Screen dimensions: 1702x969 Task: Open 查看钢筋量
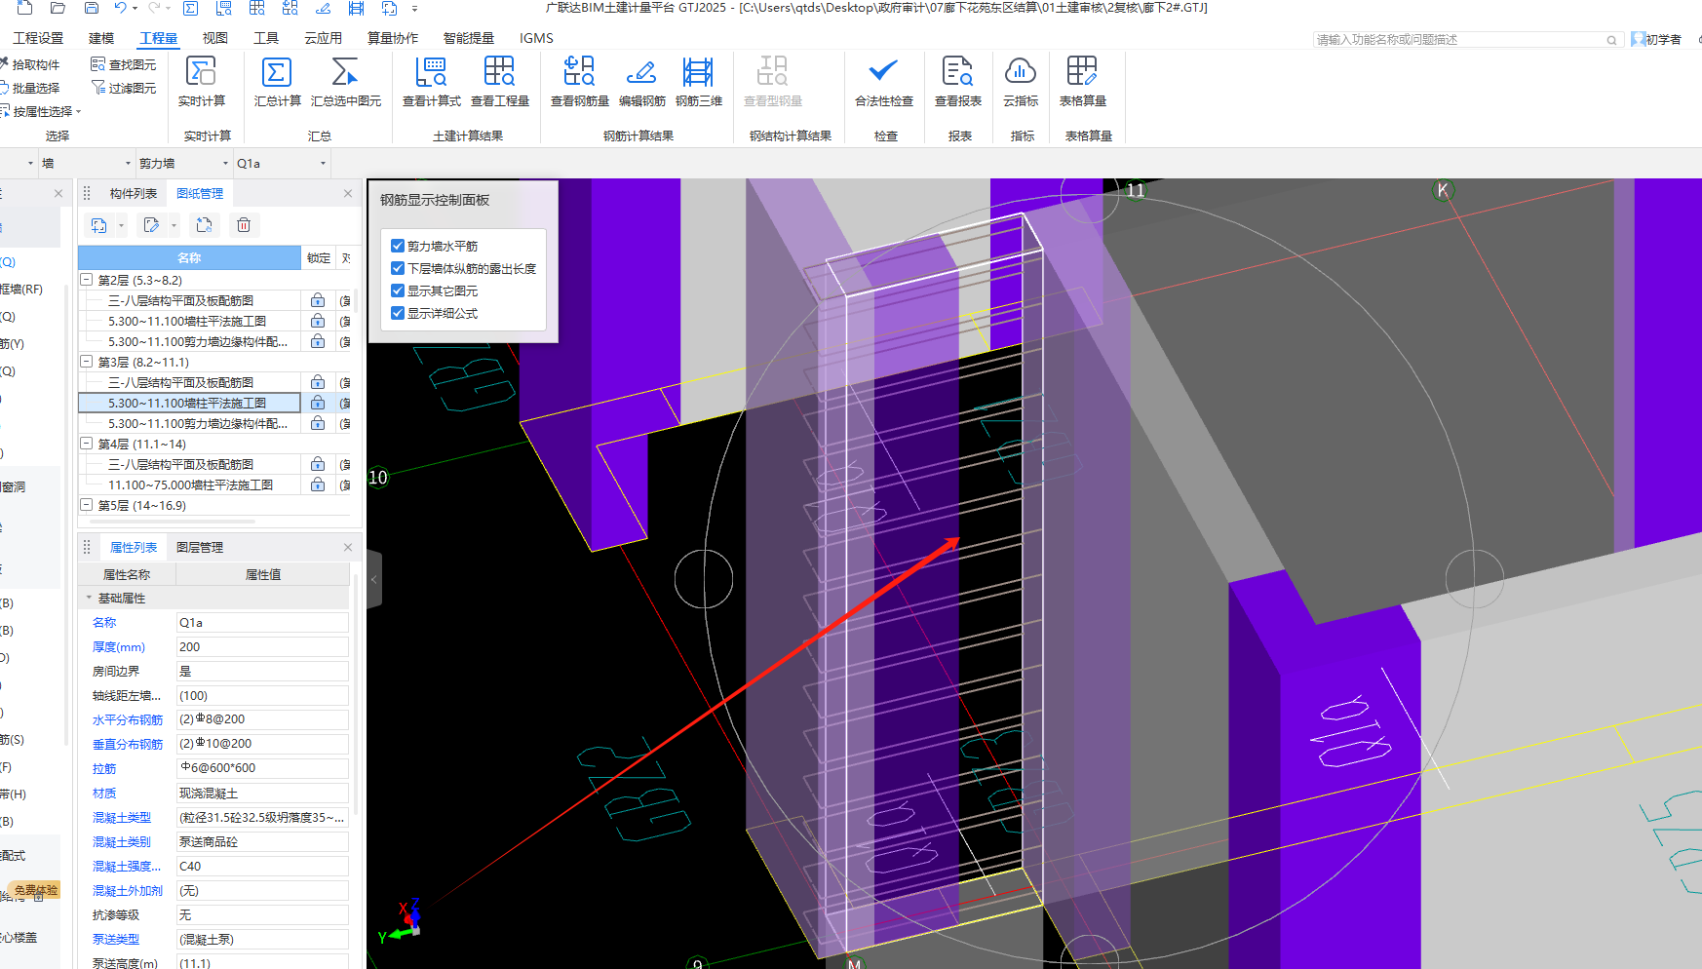(579, 81)
